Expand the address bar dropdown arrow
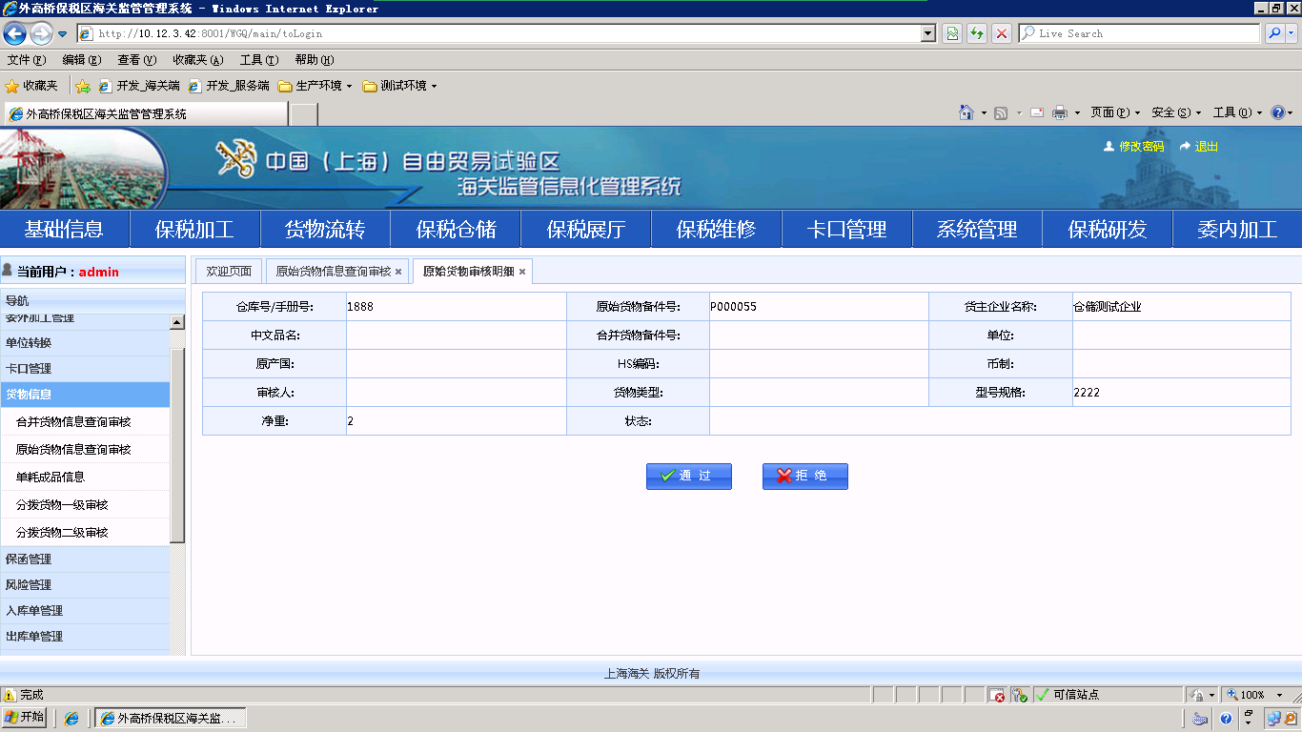1302x732 pixels. 928,33
